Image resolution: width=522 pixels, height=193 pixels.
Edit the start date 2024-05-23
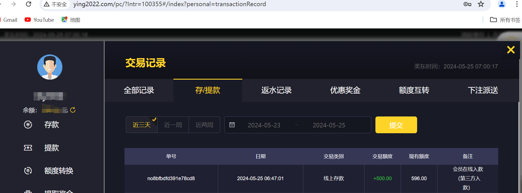tap(264, 125)
